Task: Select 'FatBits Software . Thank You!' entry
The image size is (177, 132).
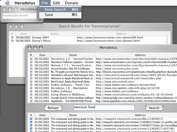Action: (x=70, y=85)
